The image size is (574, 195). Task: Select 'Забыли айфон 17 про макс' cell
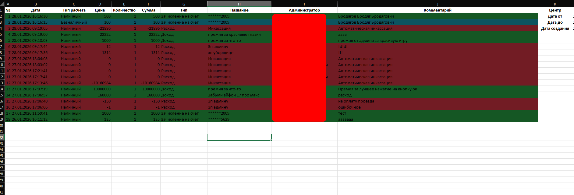234,95
